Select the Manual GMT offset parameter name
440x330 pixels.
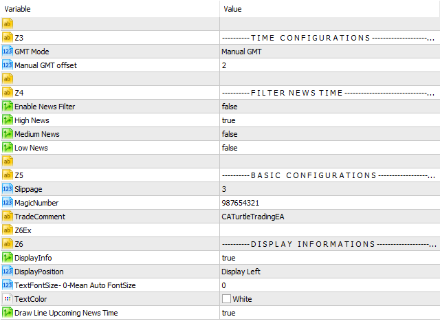45,65
